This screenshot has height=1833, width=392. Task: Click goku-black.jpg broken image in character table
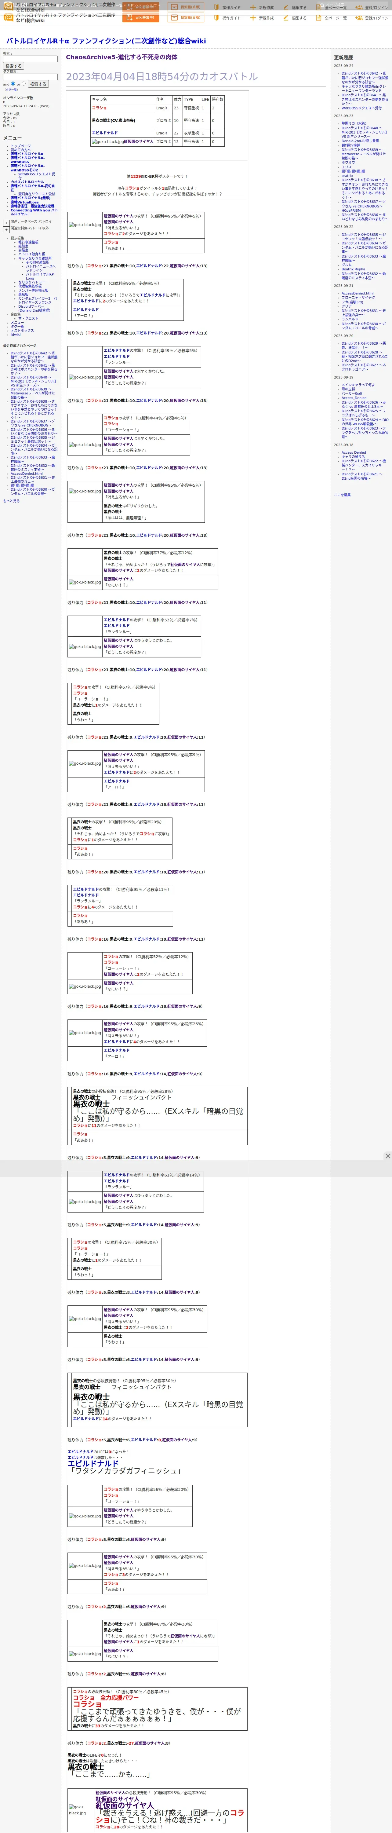pos(107,142)
